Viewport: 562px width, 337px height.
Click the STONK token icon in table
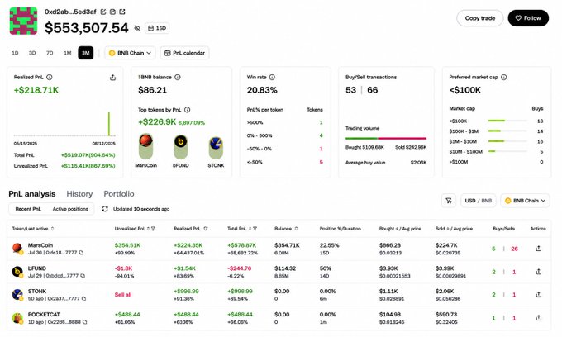[x=17, y=294]
